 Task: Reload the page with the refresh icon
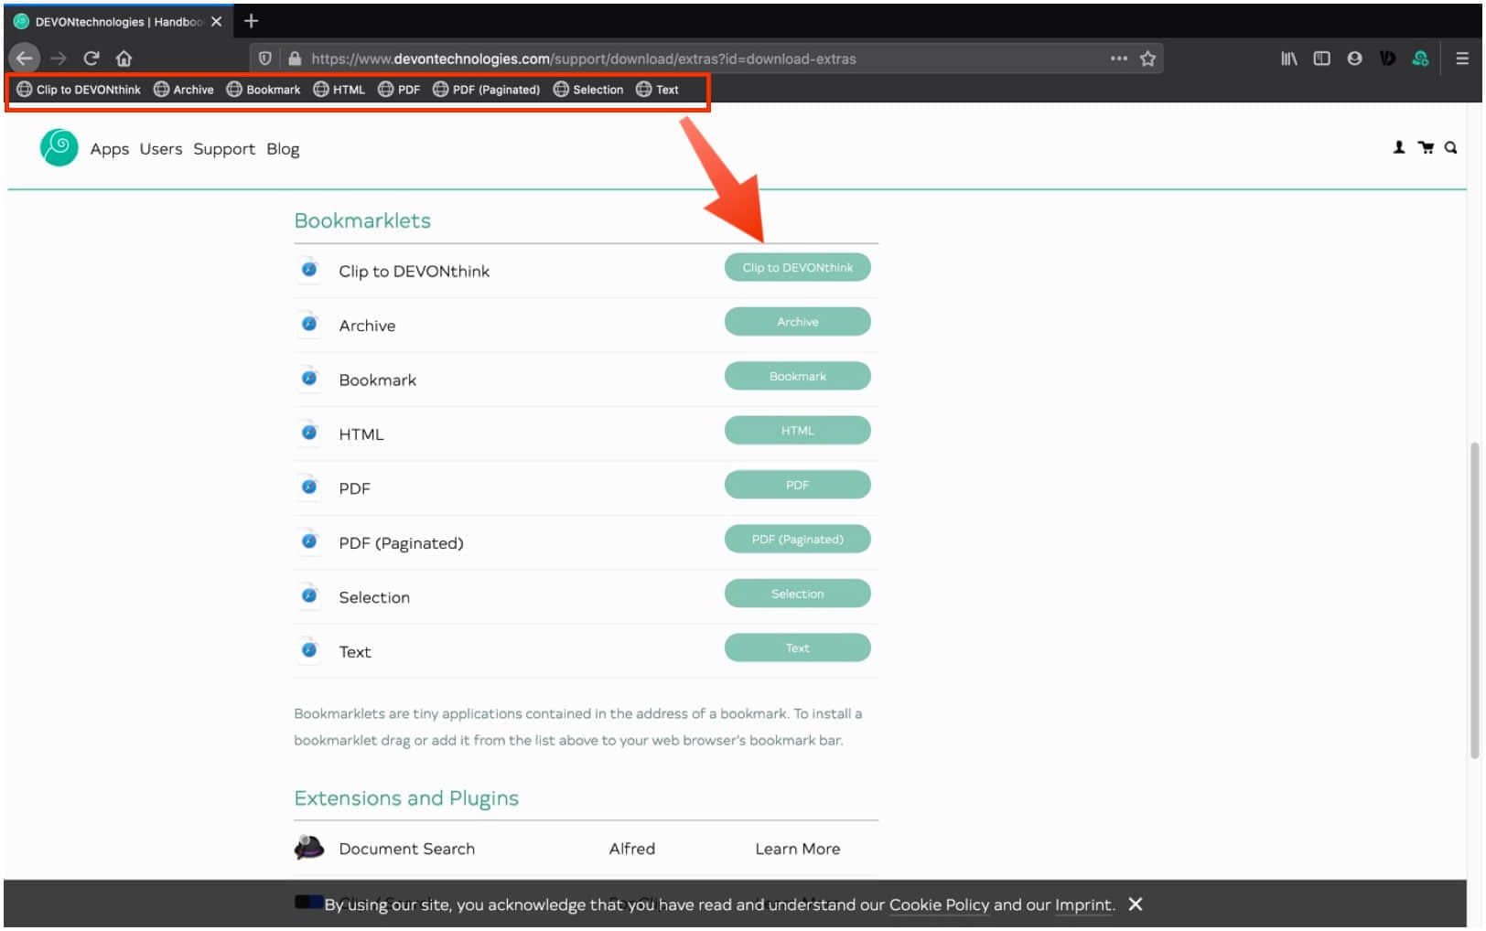tap(91, 59)
